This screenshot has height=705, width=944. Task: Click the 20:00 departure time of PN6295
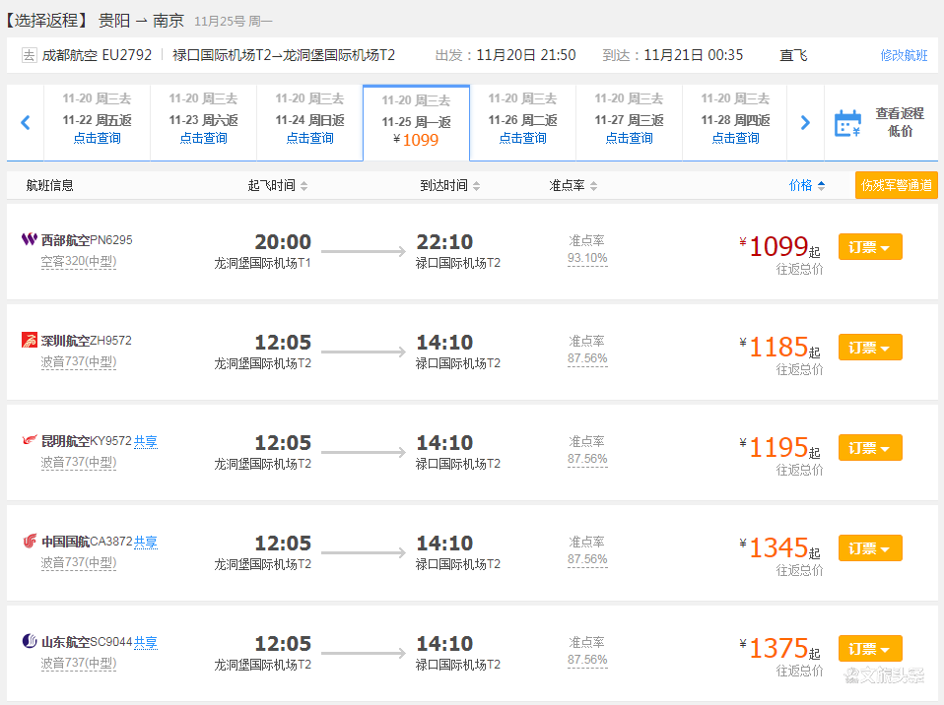tap(283, 242)
